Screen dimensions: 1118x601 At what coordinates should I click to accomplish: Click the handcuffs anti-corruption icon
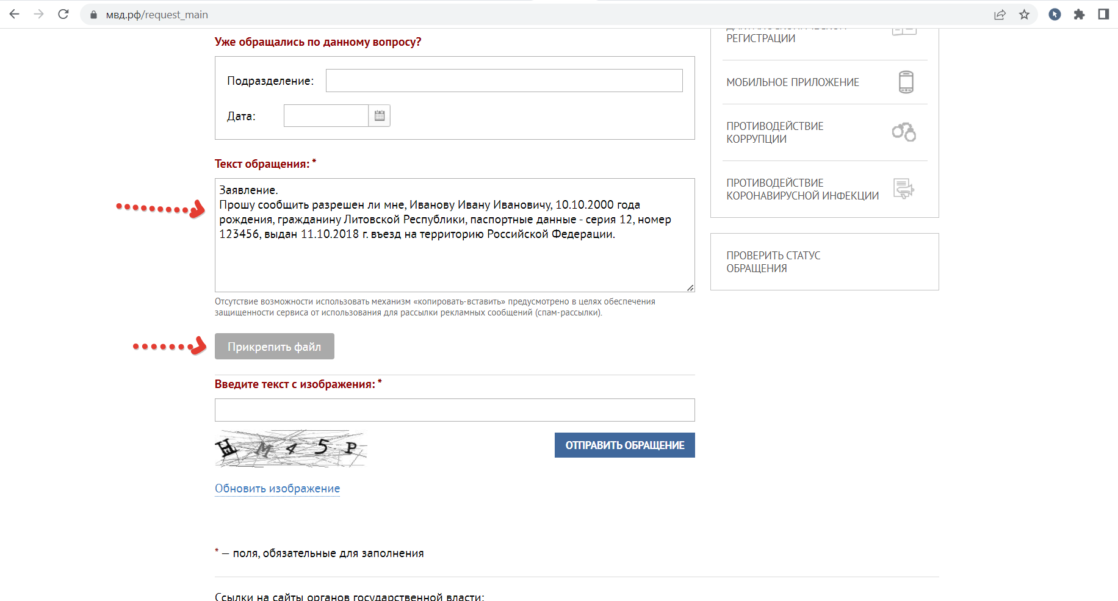coord(903,132)
